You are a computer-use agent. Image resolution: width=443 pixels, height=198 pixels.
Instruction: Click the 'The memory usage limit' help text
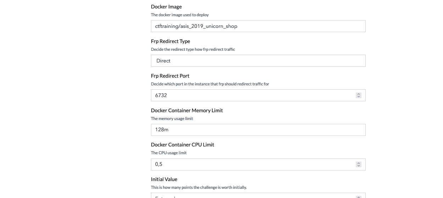pos(172,119)
